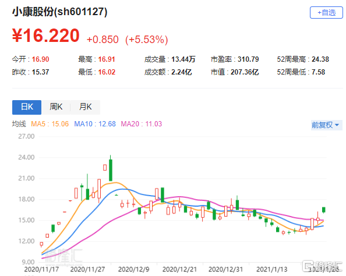The width and height of the screenshot is (346, 276).
Task: Switch to the 日K daily chart tab
Action: tap(27, 107)
